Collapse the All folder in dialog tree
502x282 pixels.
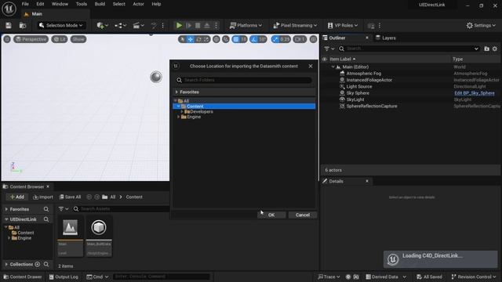[x=175, y=101]
